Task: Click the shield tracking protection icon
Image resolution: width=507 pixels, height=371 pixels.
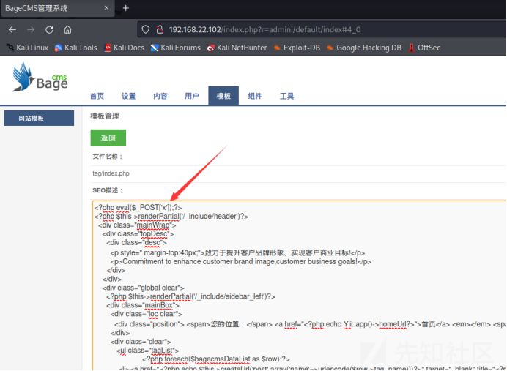Action: click(x=146, y=29)
